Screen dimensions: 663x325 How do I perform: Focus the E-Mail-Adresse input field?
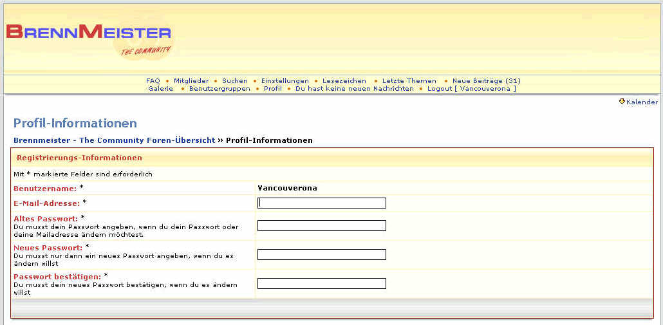322,203
